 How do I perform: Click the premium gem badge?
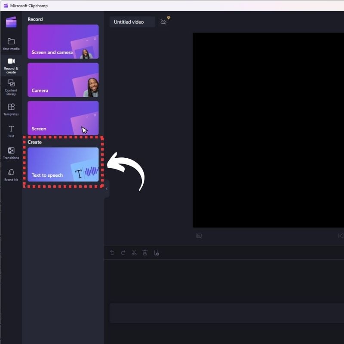[169, 18]
